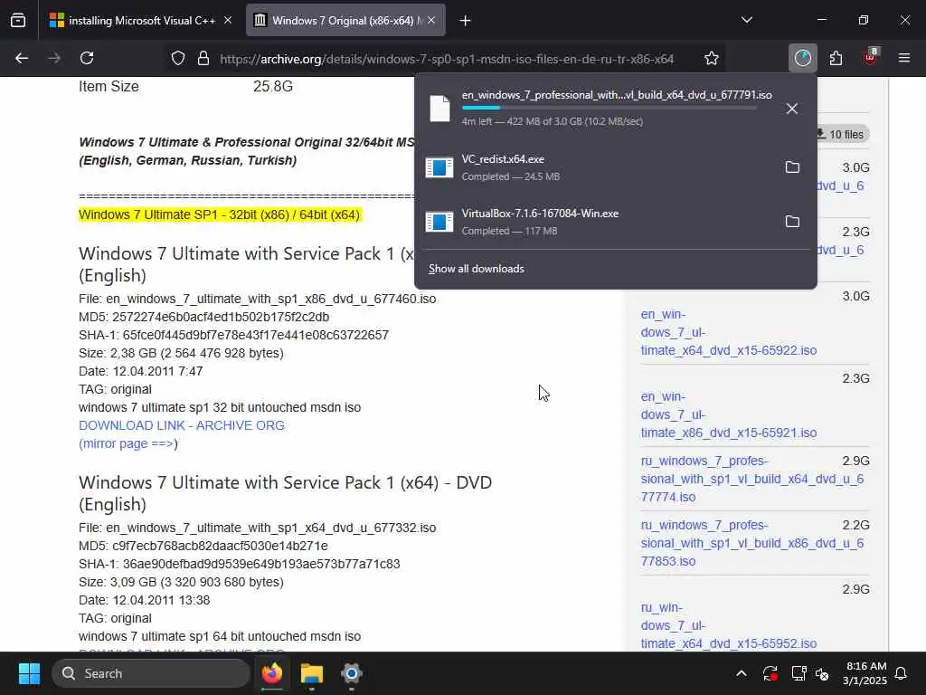Show hidden tray icons chevron
Viewport: 926px width, 695px height.
pos(742,673)
